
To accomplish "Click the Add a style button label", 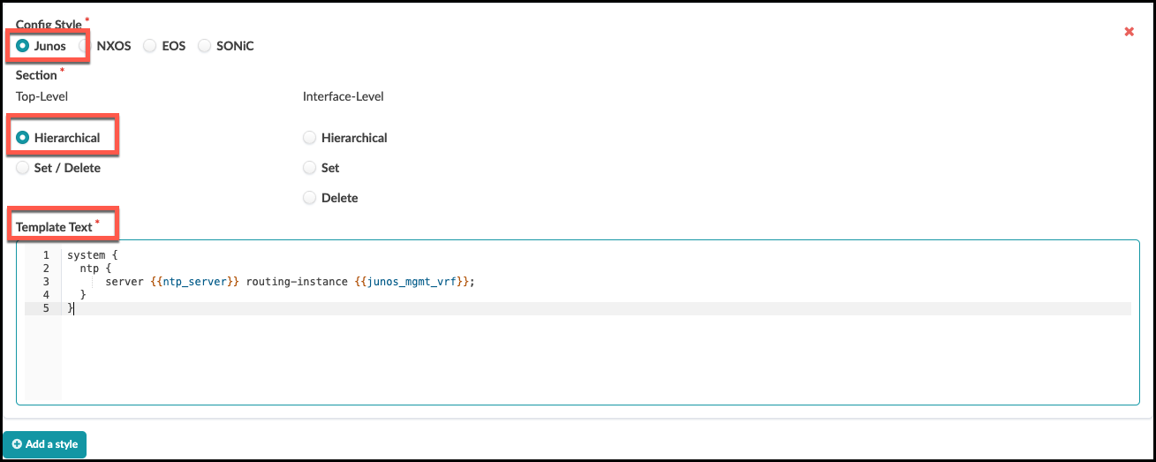I will (x=51, y=444).
